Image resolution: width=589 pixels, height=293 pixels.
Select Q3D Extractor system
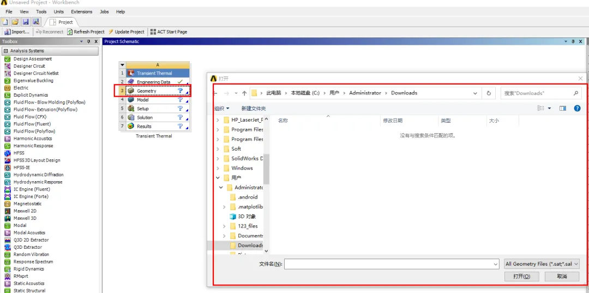(28, 247)
